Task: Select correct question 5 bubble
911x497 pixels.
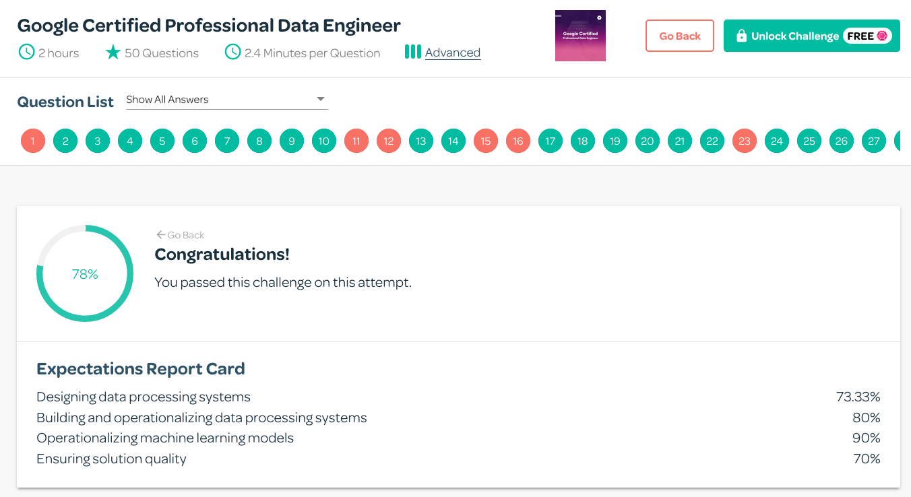Action: click(x=162, y=141)
